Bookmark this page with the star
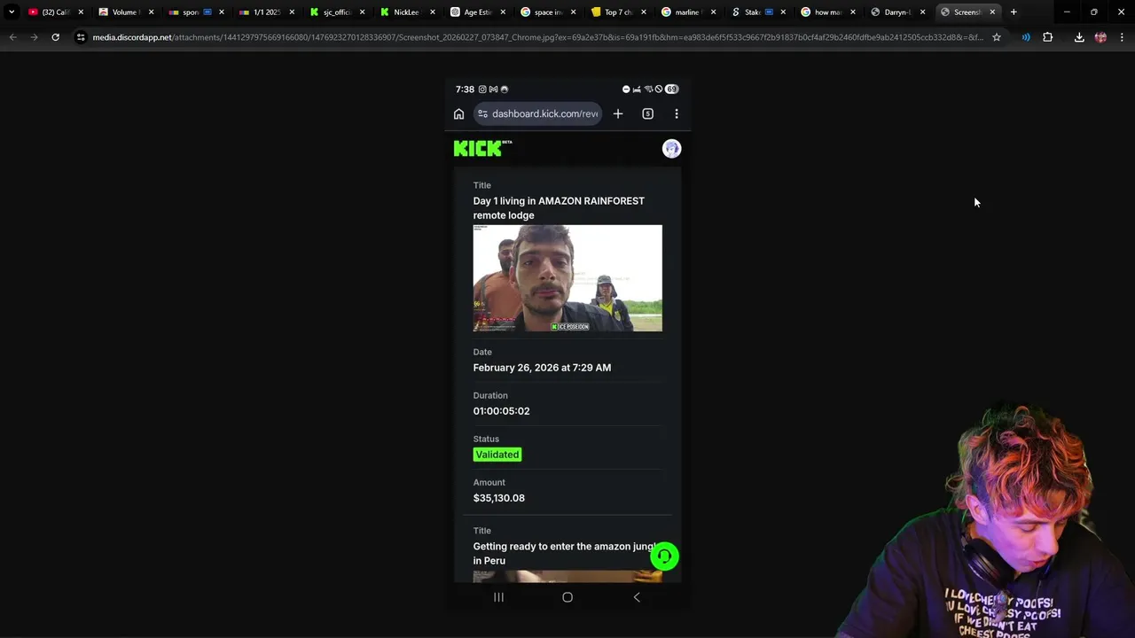This screenshot has width=1135, height=638. coord(997,37)
